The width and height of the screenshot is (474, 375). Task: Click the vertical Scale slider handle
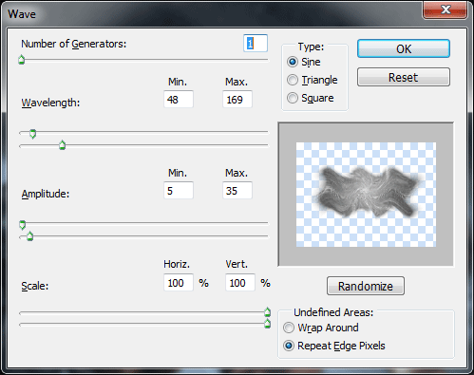[267, 324]
